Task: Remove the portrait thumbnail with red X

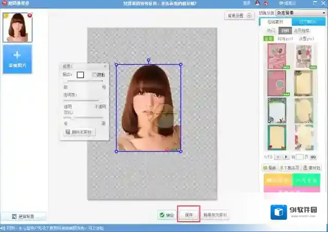Action: (x=29, y=15)
